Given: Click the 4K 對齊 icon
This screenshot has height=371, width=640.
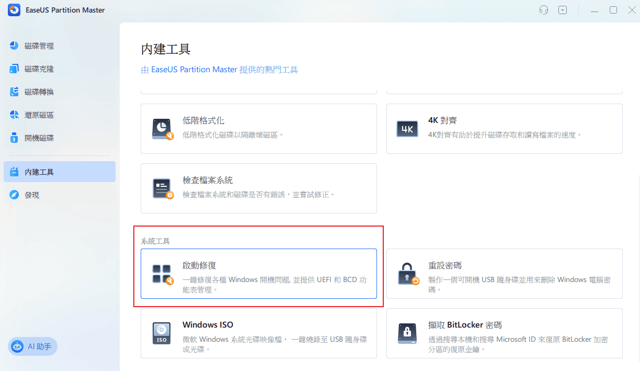Looking at the screenshot, I should click(x=408, y=129).
